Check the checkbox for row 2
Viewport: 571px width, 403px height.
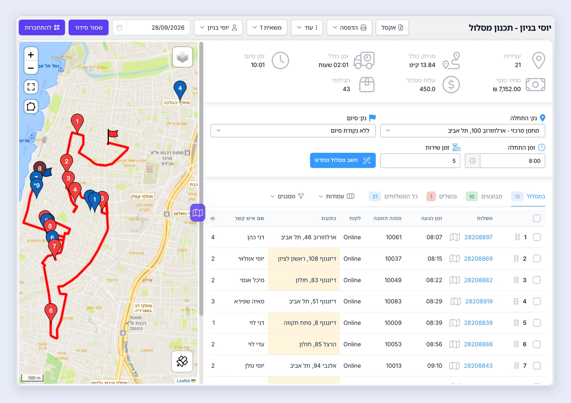click(537, 258)
